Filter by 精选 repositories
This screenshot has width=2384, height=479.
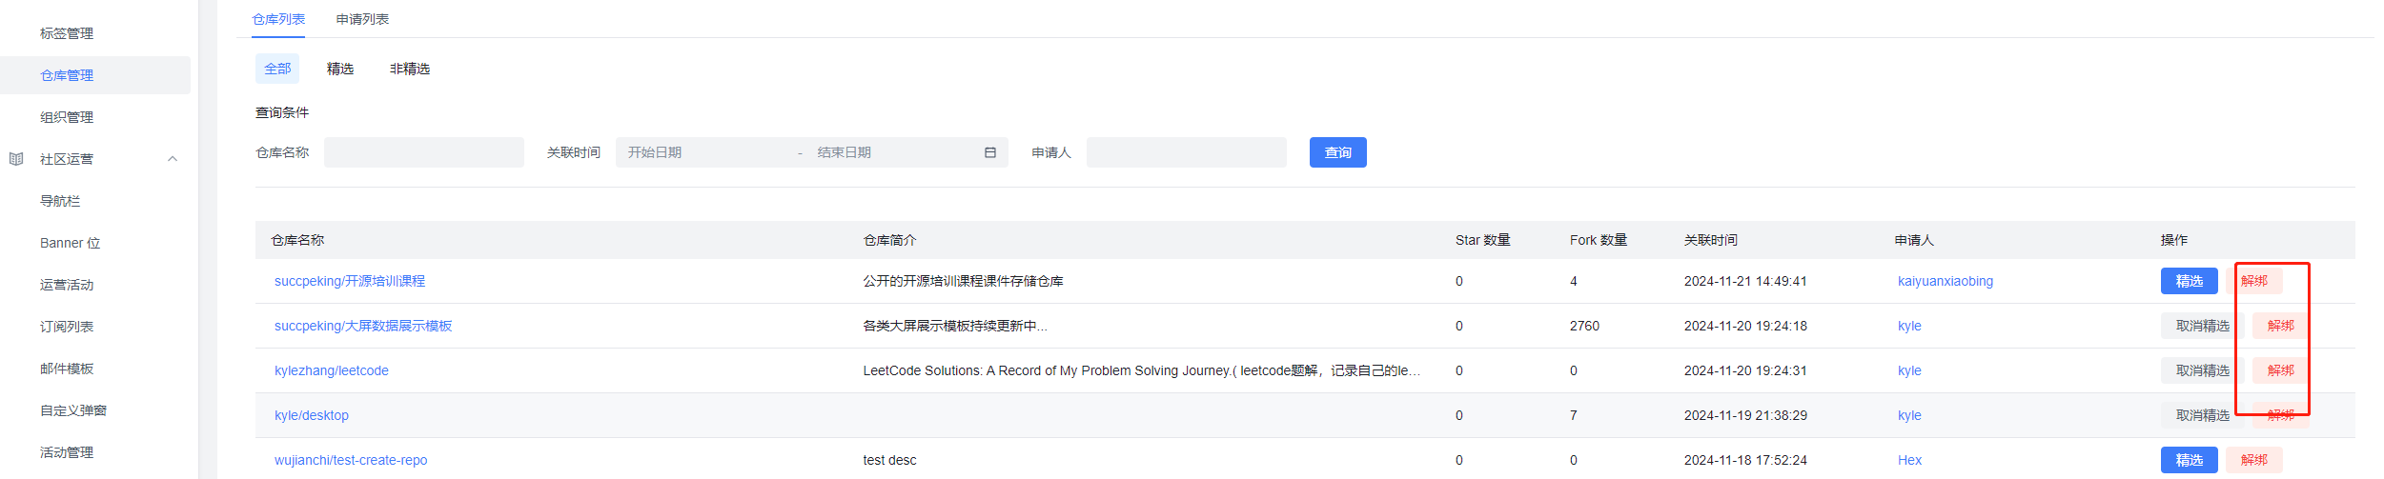coord(340,69)
